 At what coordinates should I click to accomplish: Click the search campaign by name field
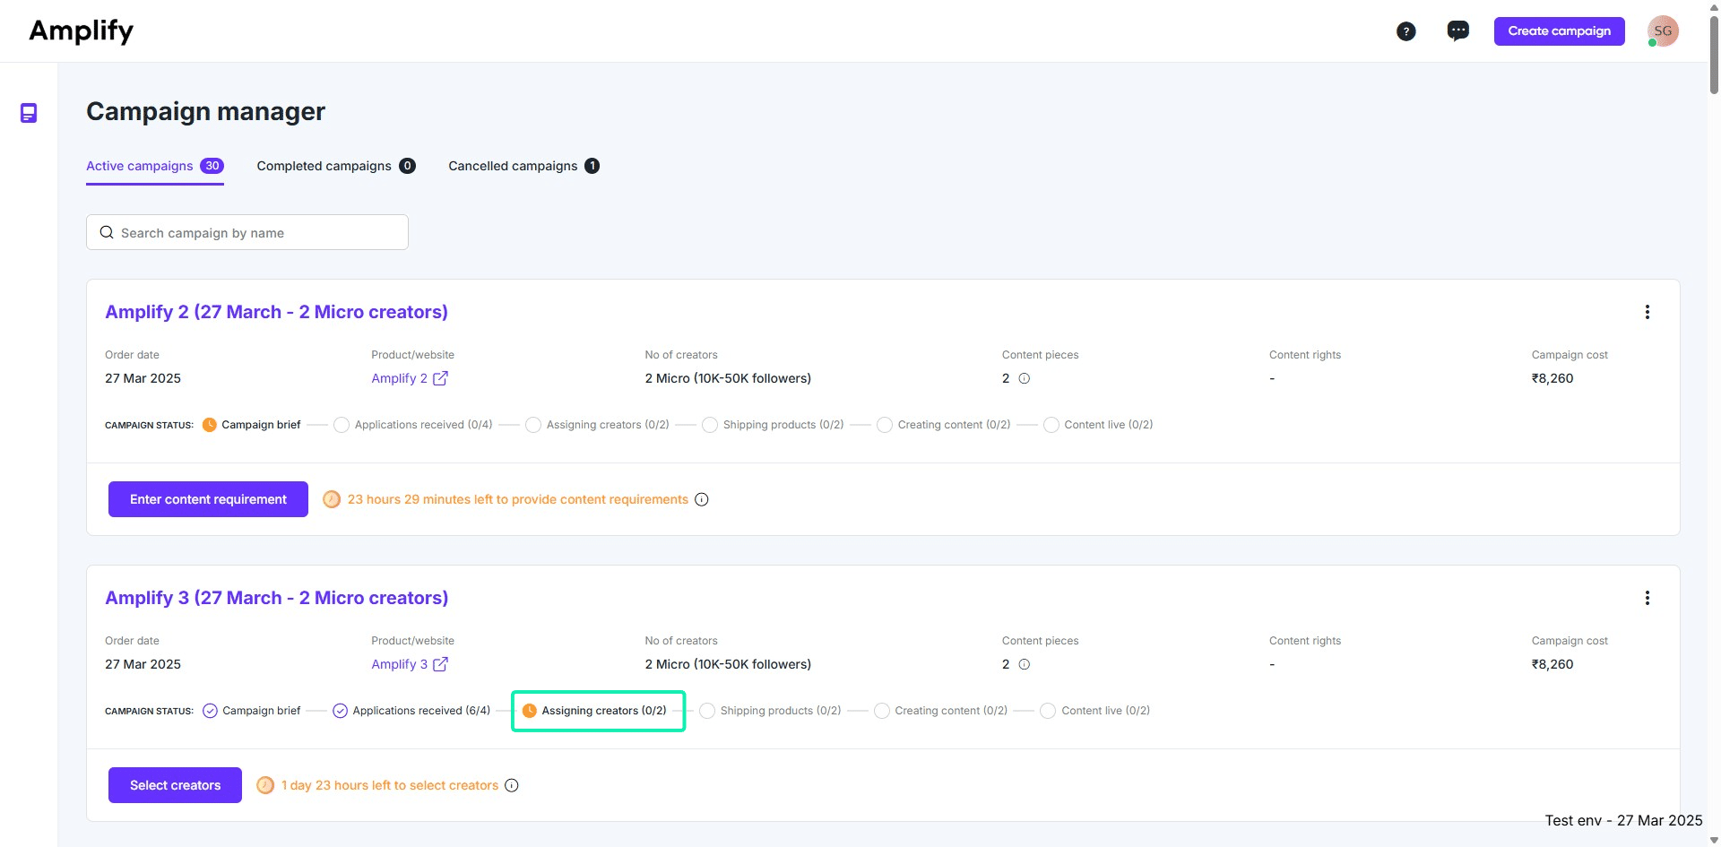click(x=247, y=232)
